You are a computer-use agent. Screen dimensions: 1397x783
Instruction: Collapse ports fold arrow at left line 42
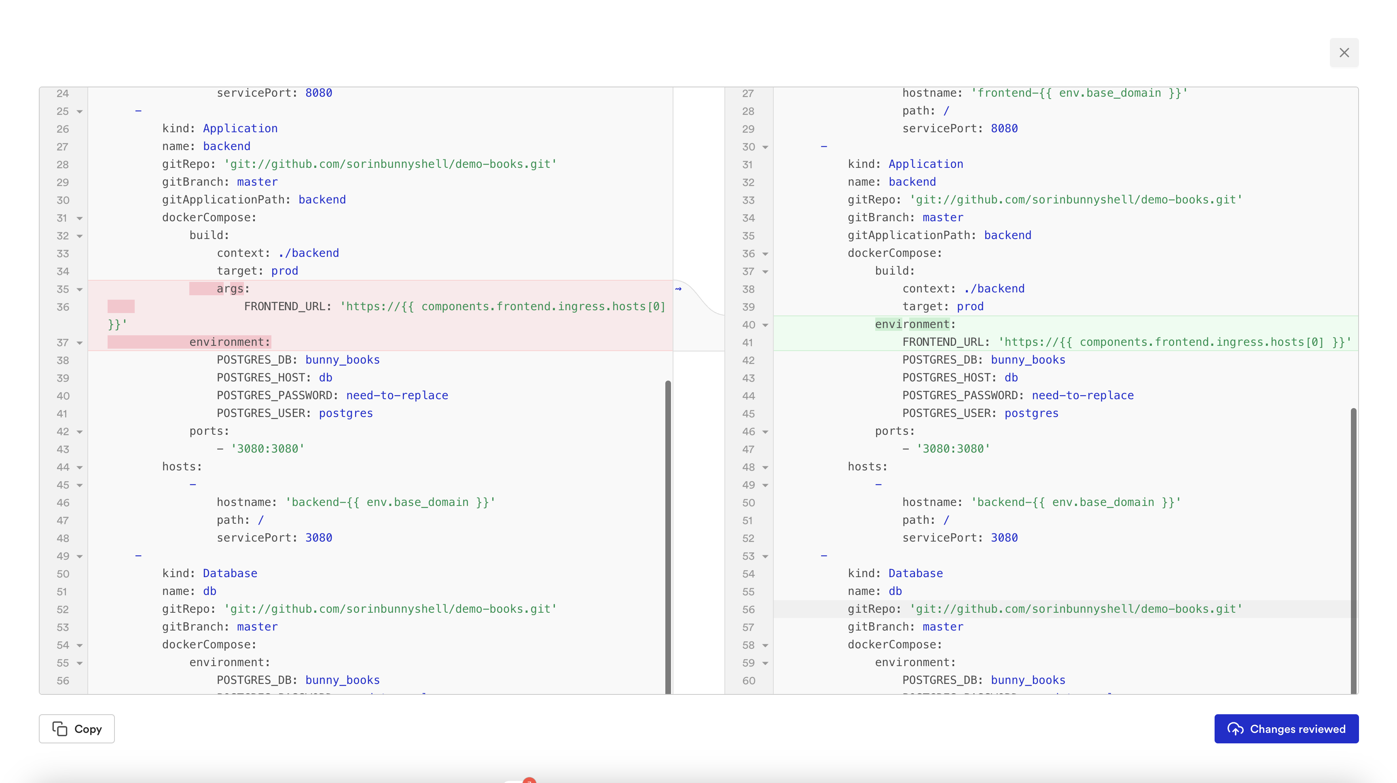80,432
